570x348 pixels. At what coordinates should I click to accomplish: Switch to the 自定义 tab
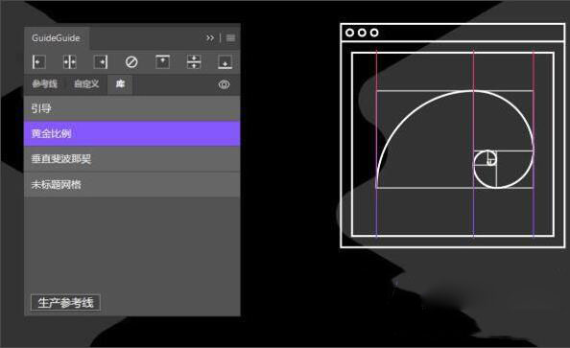[x=86, y=84]
